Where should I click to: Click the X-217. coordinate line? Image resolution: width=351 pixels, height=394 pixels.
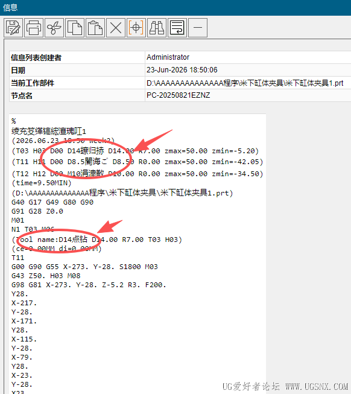(24, 303)
